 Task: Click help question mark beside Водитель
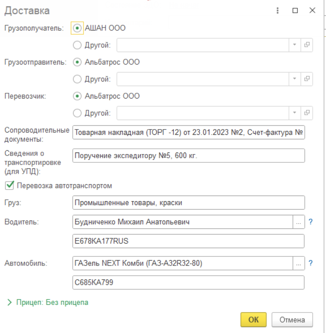(311, 222)
